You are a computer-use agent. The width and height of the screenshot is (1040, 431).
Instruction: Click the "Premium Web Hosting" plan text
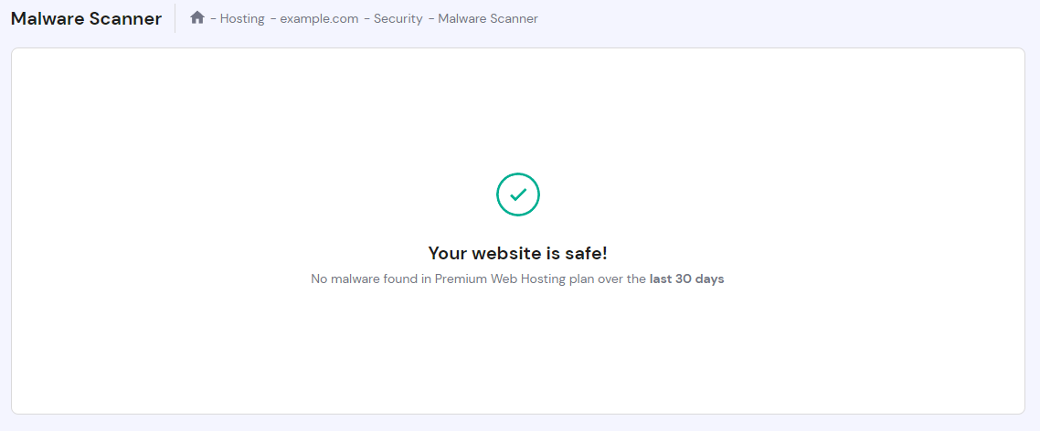pos(491,279)
